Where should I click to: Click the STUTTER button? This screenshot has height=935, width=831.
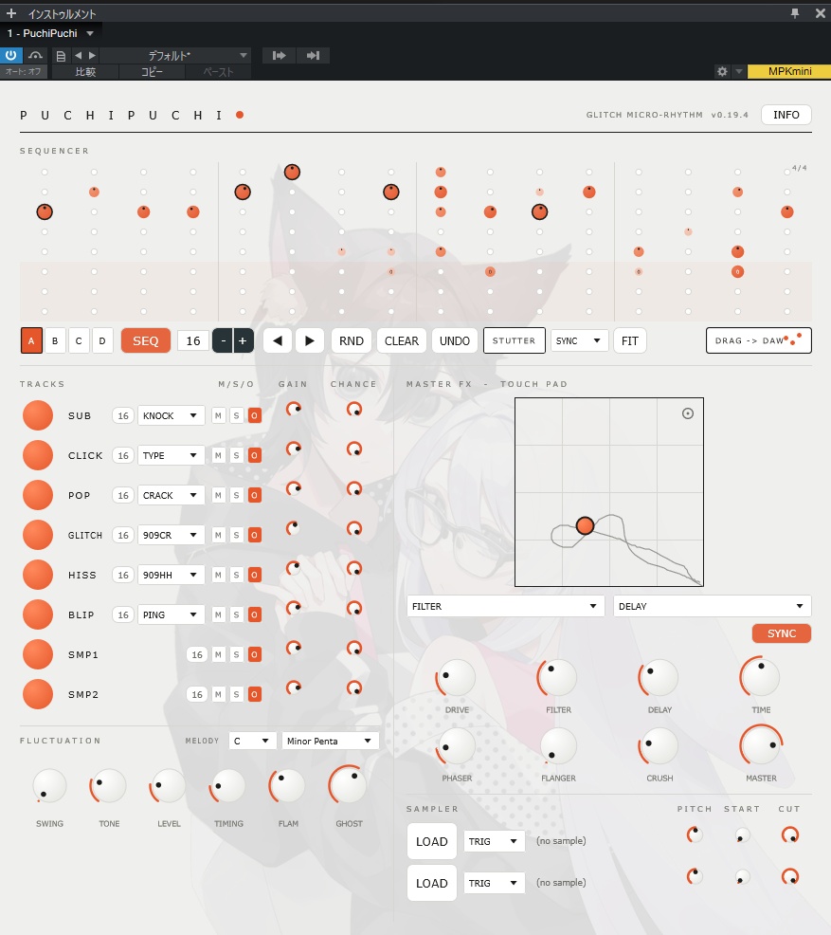coord(515,340)
